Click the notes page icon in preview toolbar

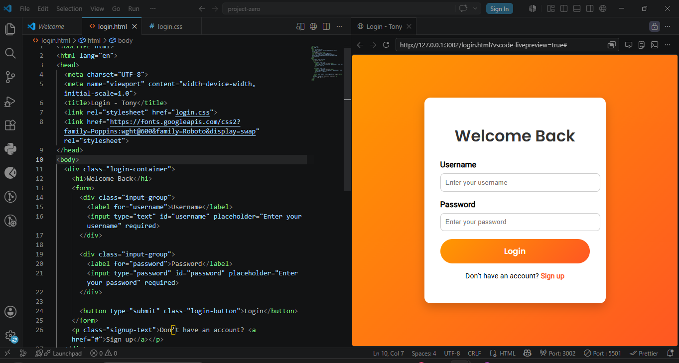[x=642, y=45]
